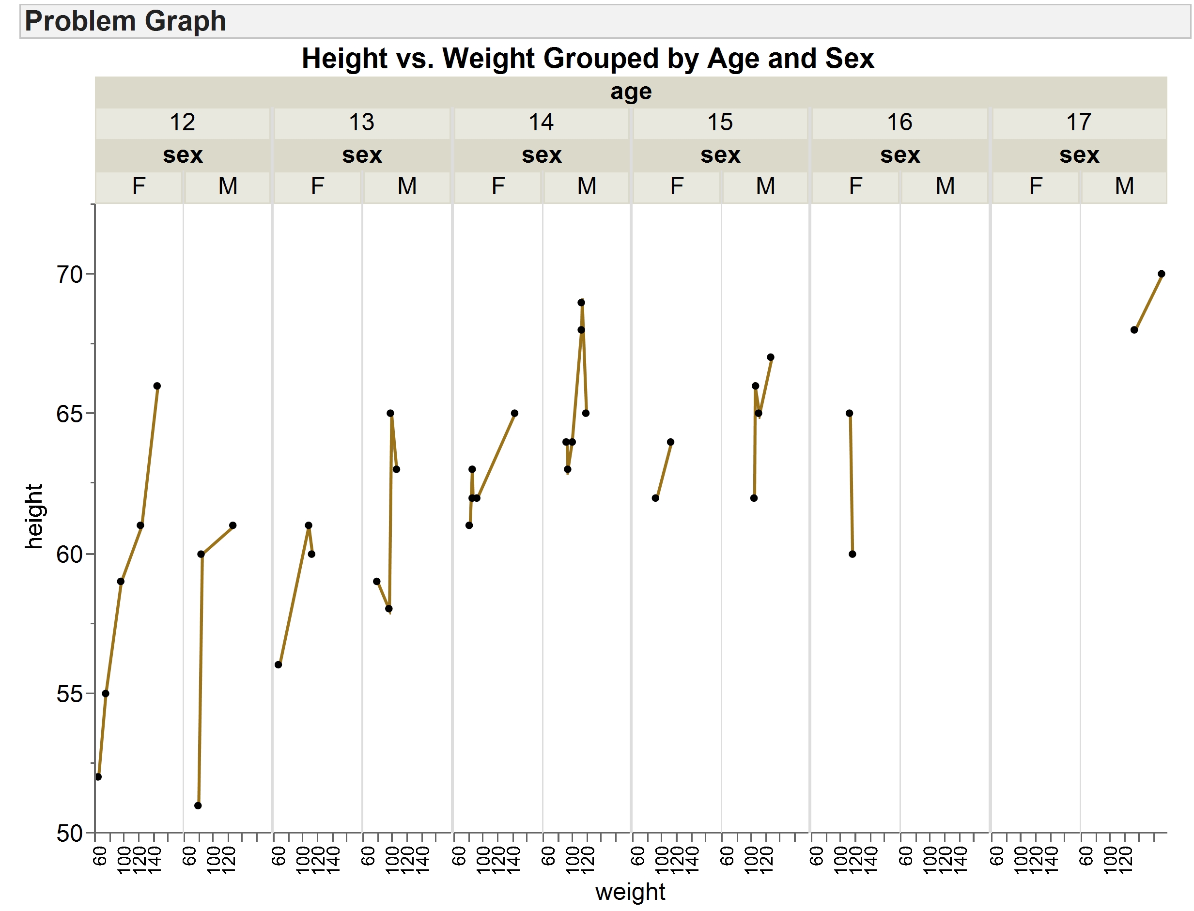Select the age 17 group label
1194x911 pixels.
point(1081,123)
